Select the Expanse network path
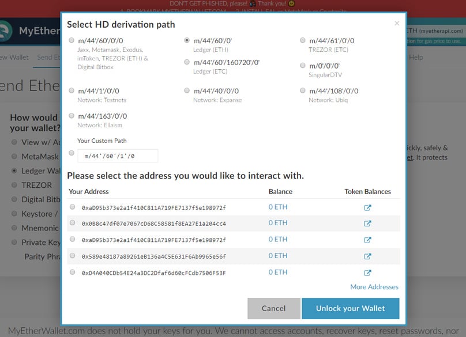The height and width of the screenshot is (337, 466). [x=187, y=90]
